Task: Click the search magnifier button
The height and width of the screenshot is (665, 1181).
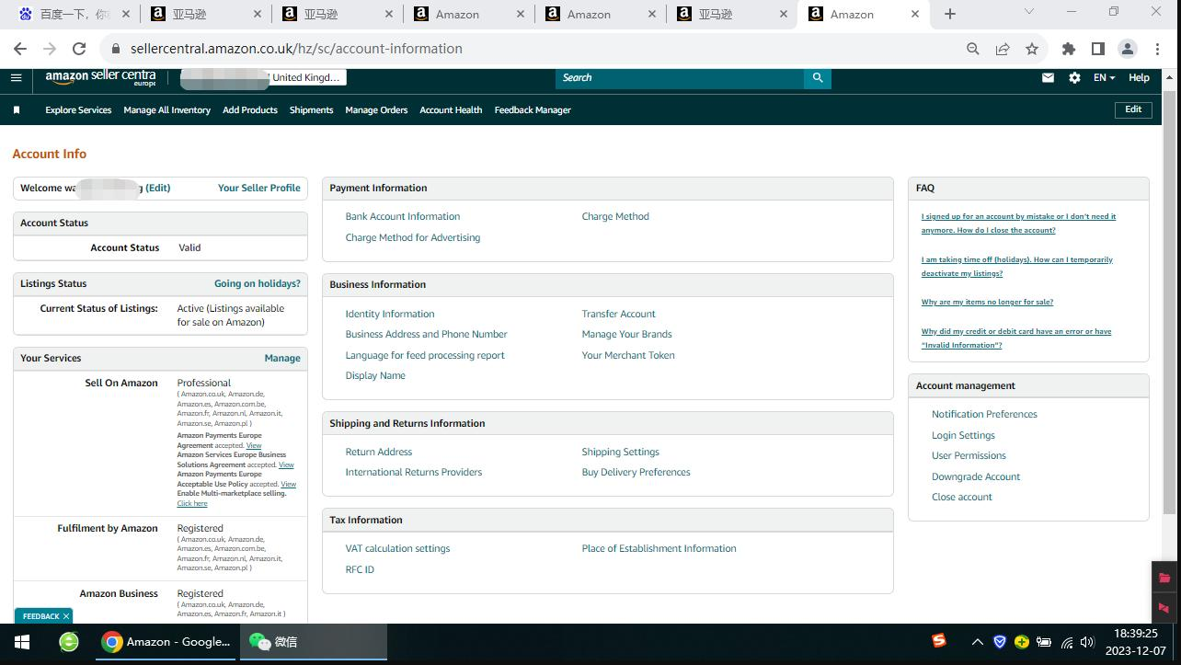Action: 817,78
